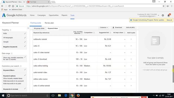Add solidworks tutorial to plan
This screenshot has height=98, width=174.
[x=131, y=39]
